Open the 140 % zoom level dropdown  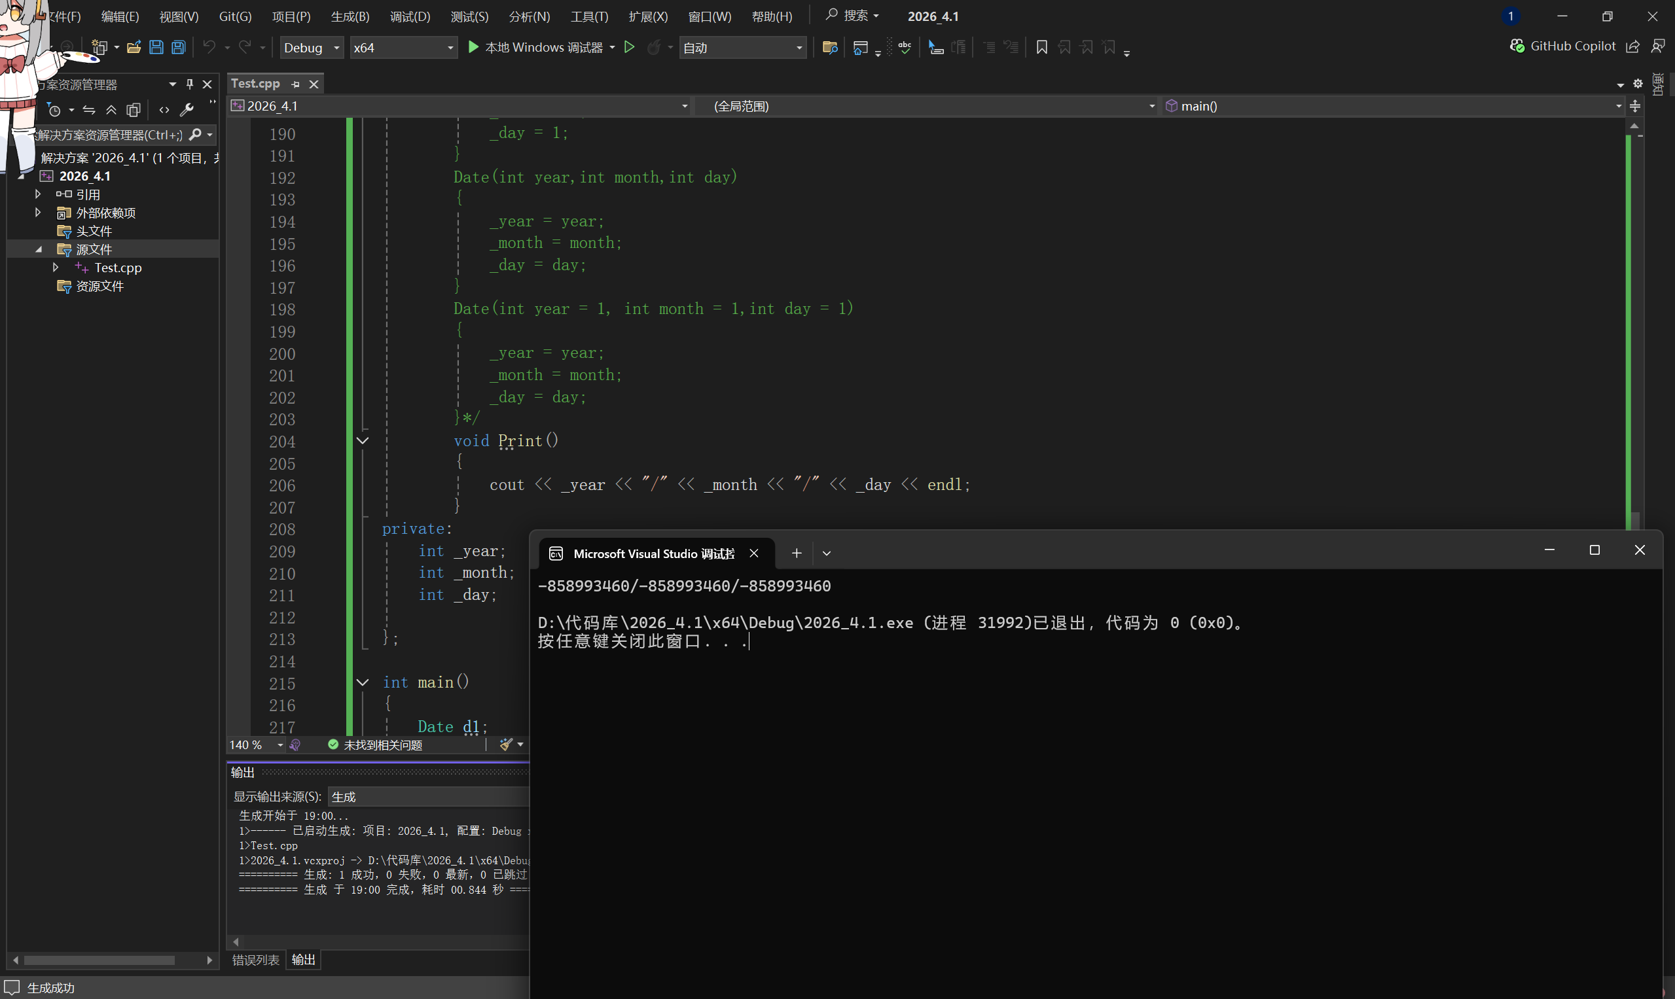click(x=280, y=745)
